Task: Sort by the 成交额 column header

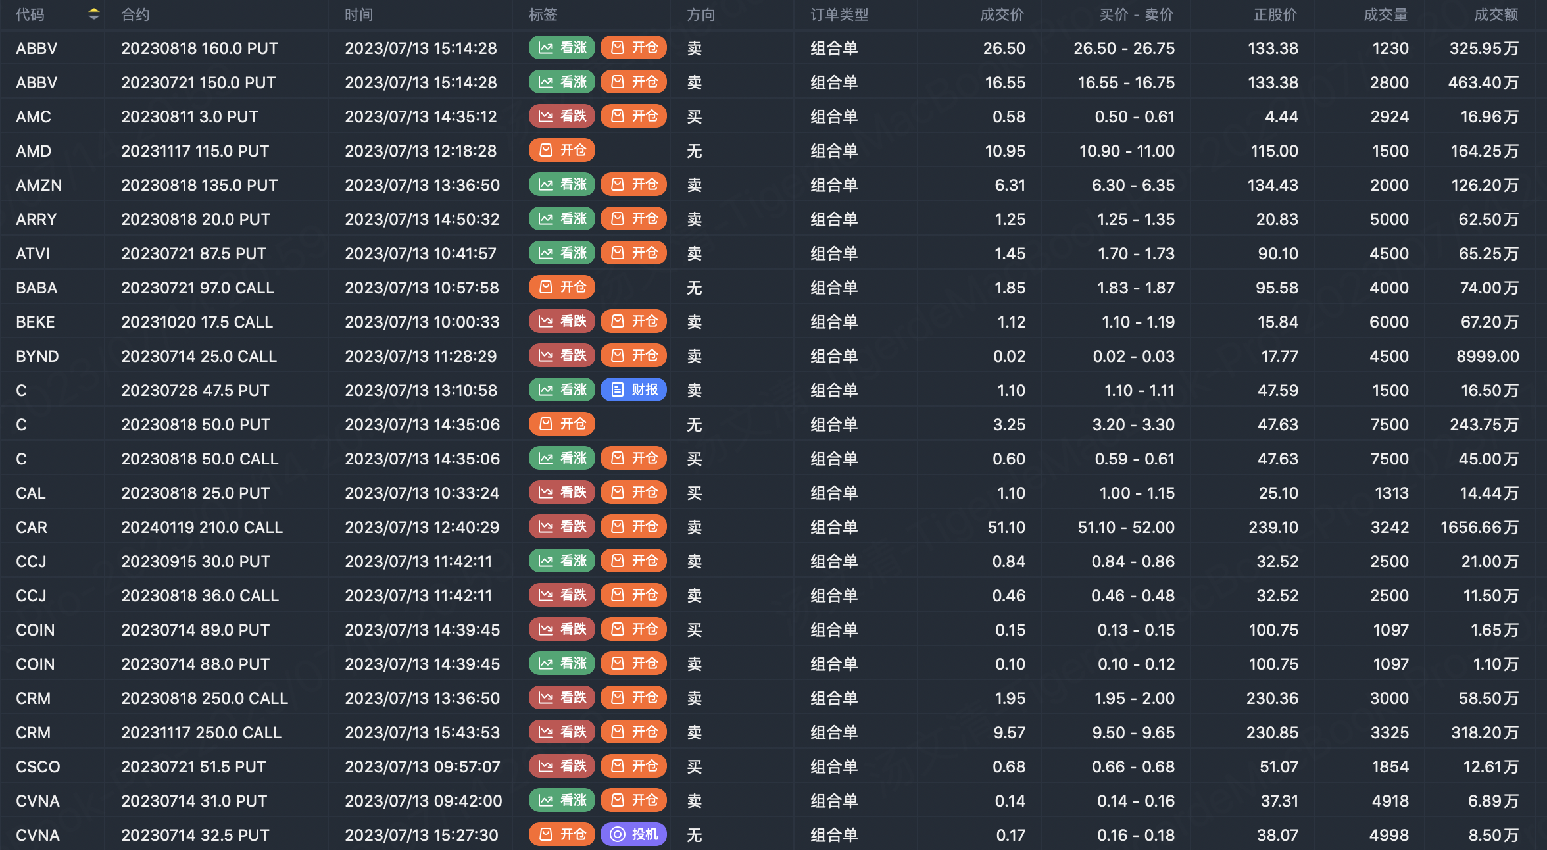Action: click(1496, 14)
